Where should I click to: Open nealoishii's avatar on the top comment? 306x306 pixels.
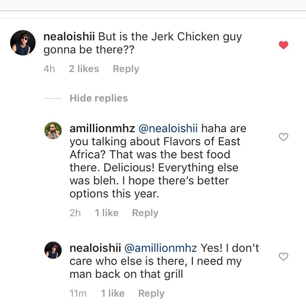pyautogui.click(x=23, y=43)
